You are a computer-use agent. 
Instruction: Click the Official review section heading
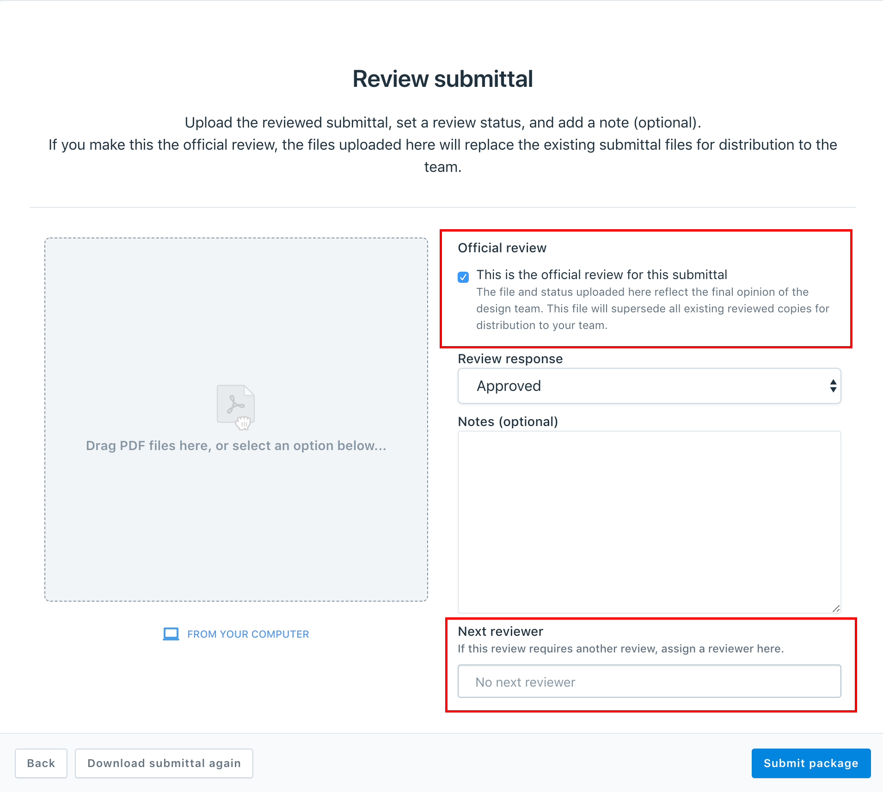pos(502,248)
